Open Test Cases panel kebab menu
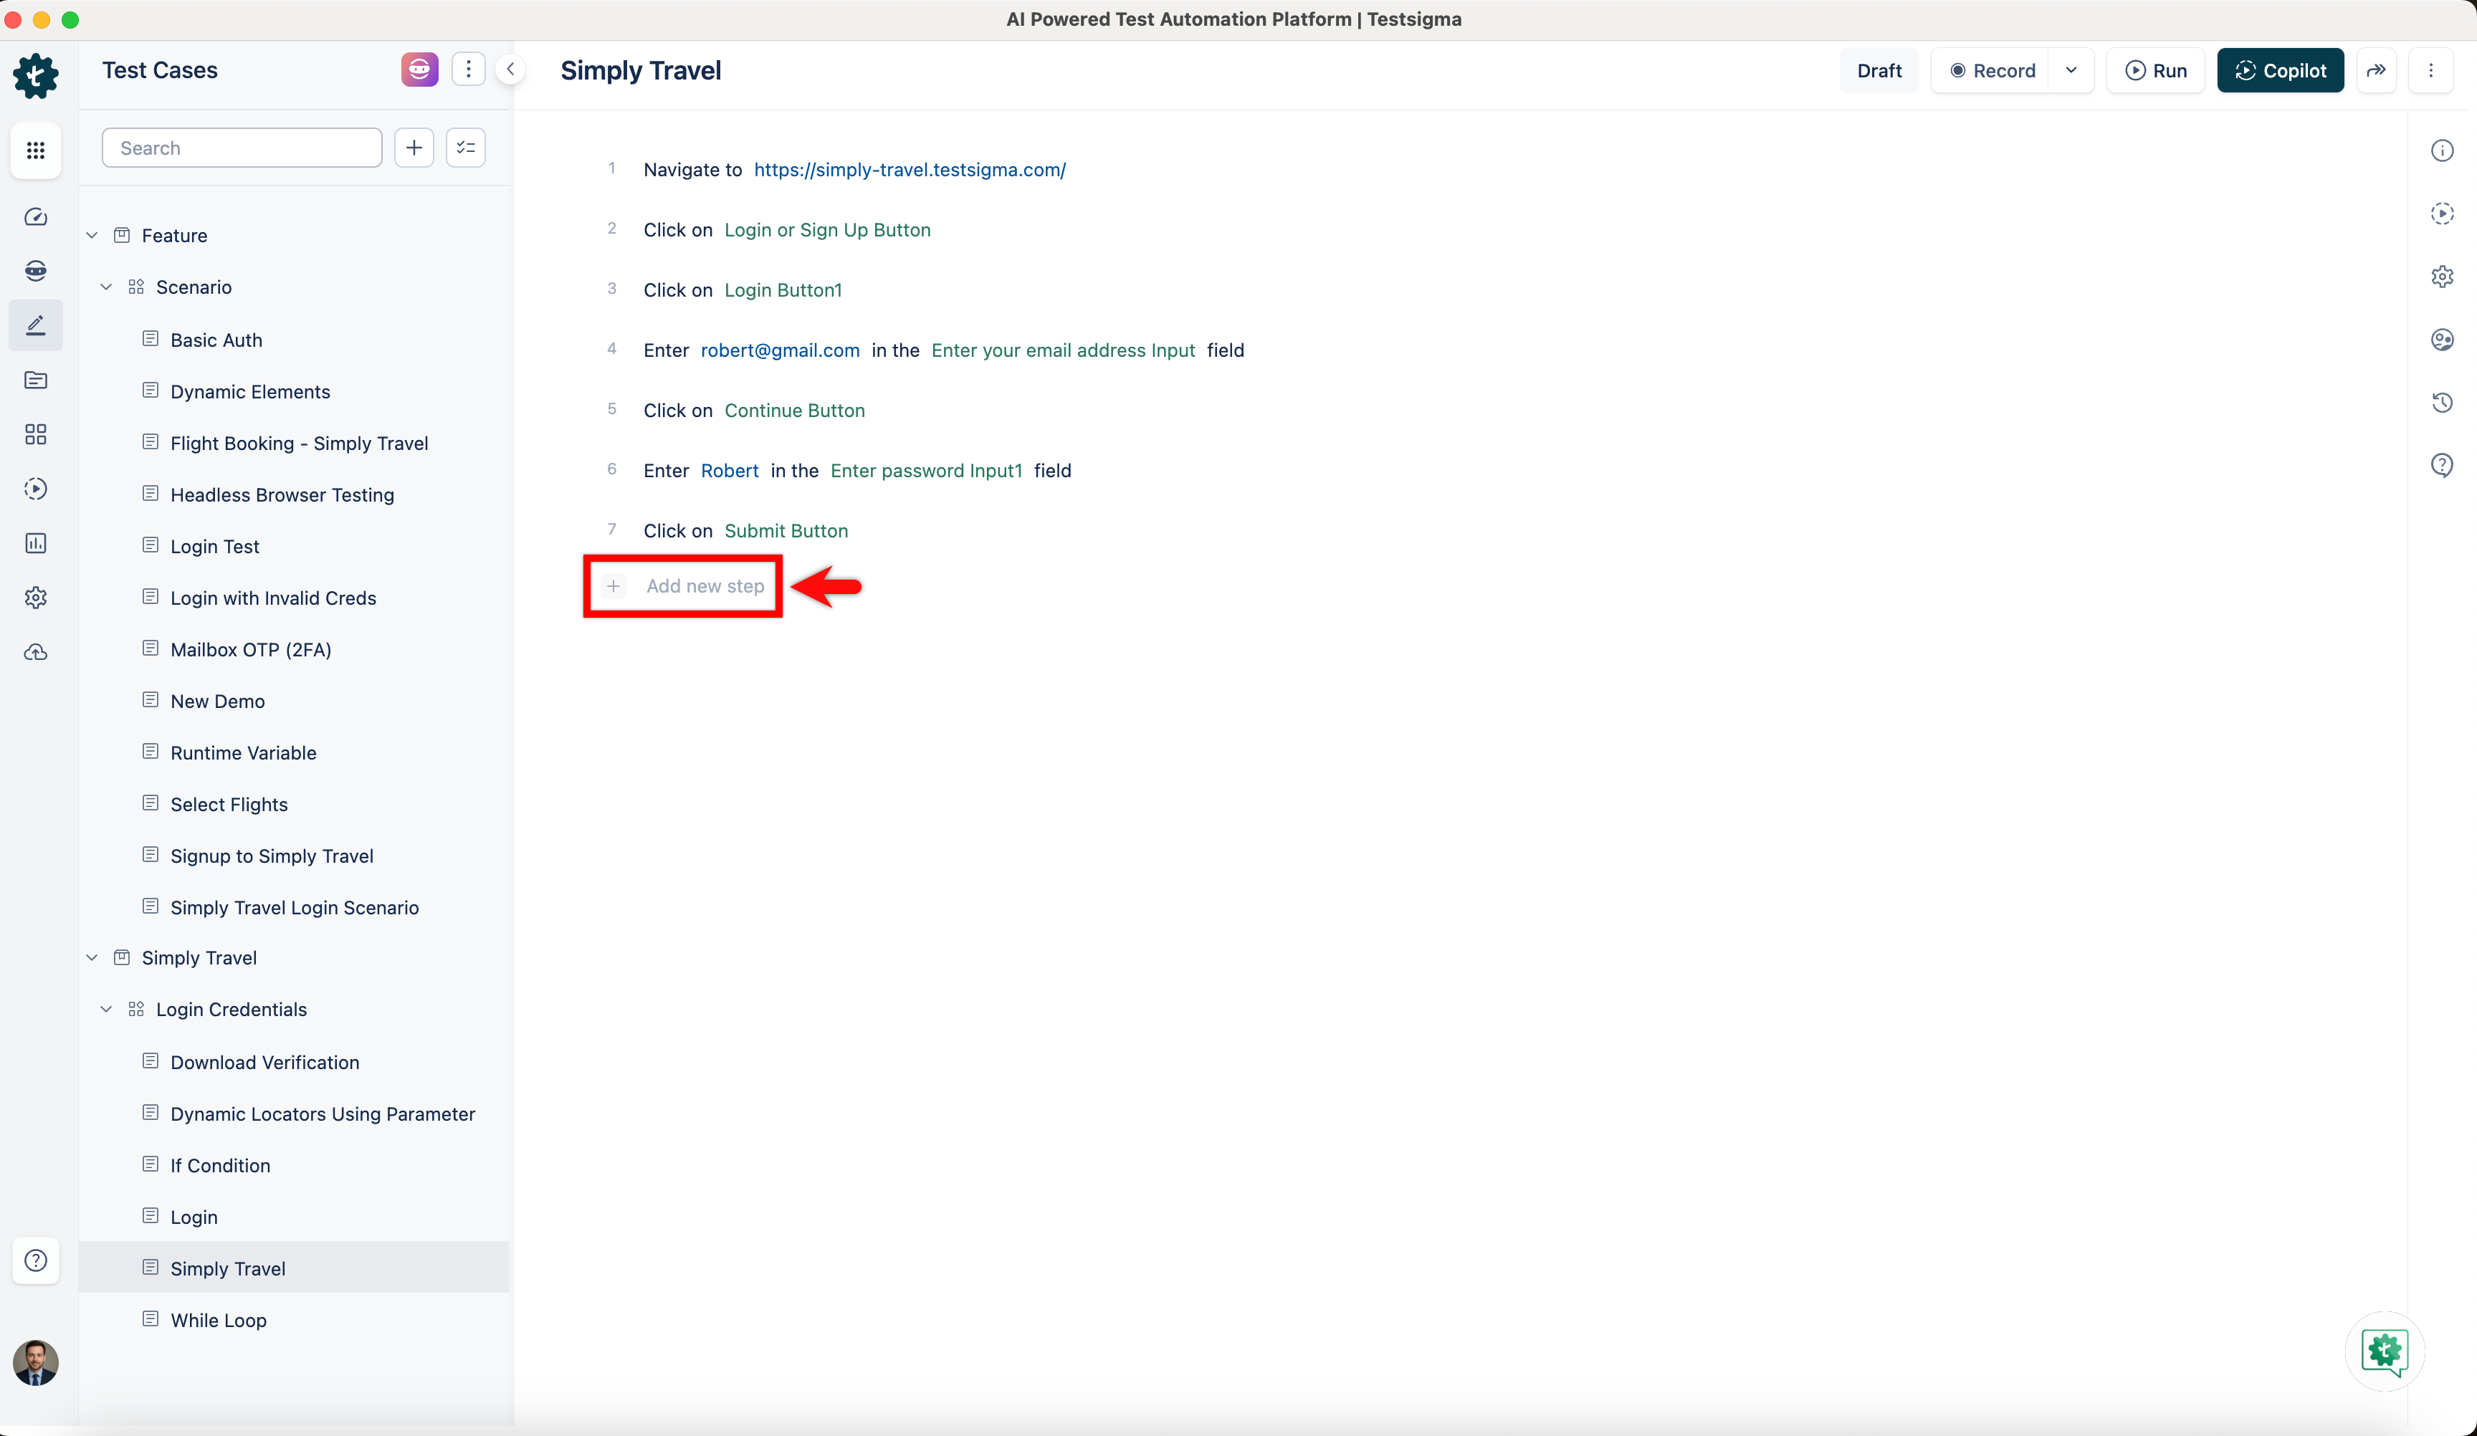This screenshot has height=1436, width=2477. click(469, 70)
